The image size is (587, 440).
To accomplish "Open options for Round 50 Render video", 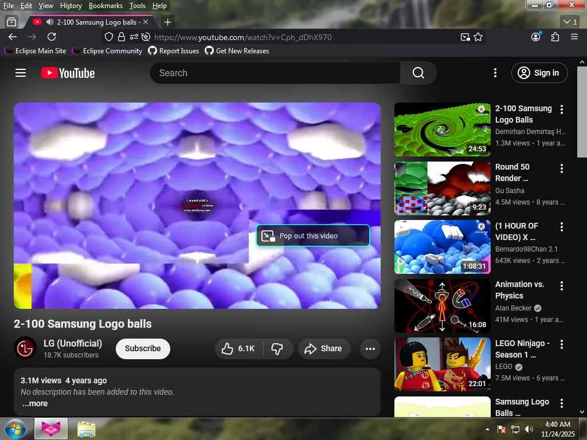I will pos(562,168).
